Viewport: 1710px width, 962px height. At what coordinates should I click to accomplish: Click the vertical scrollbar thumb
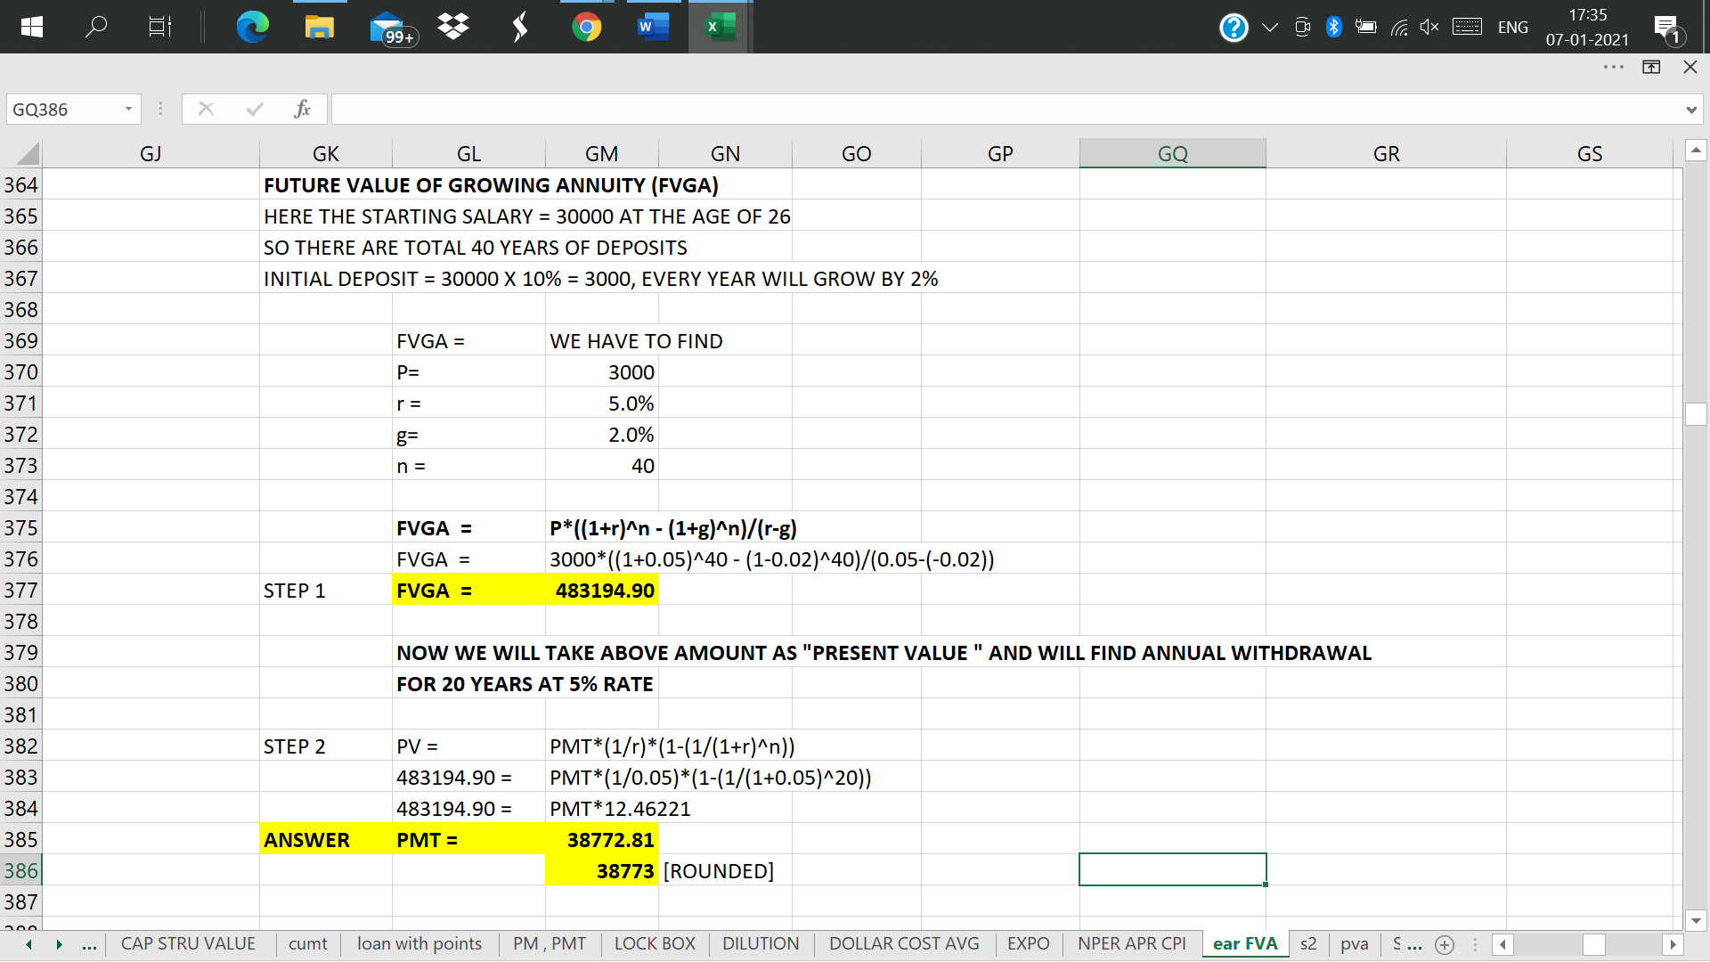click(x=1696, y=414)
